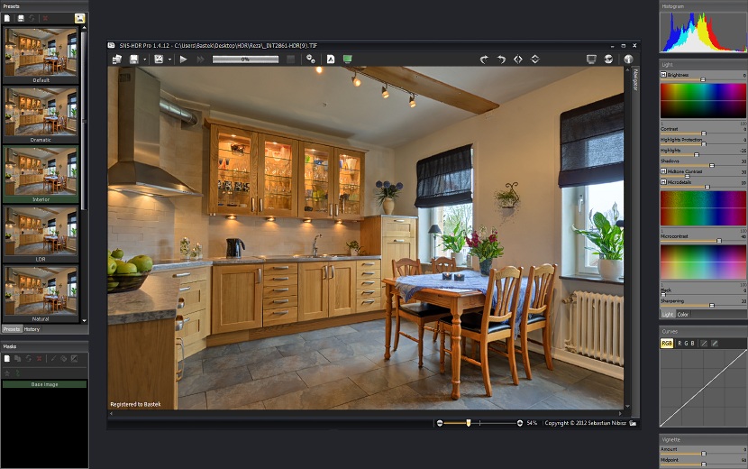748x469 pixels.
Task: Select the G curve channel
Action: coord(686,343)
